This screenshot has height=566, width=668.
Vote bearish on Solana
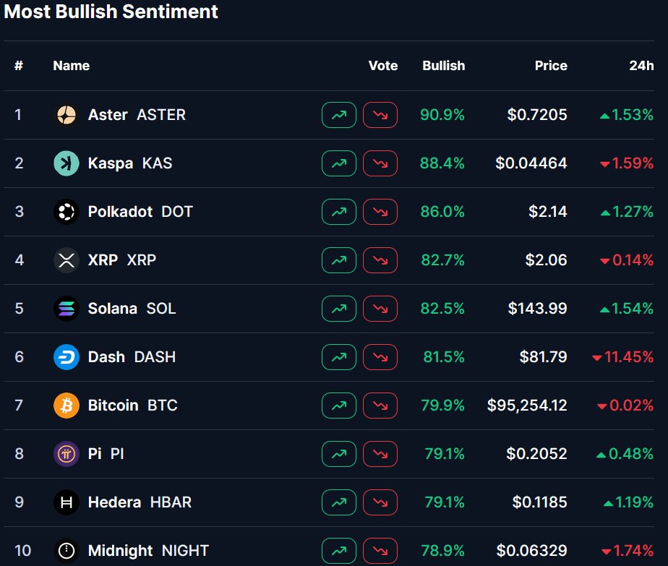pyautogui.click(x=380, y=309)
